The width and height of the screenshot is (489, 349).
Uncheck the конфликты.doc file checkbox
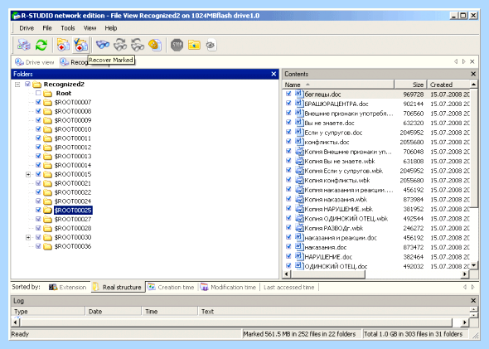coord(288,142)
